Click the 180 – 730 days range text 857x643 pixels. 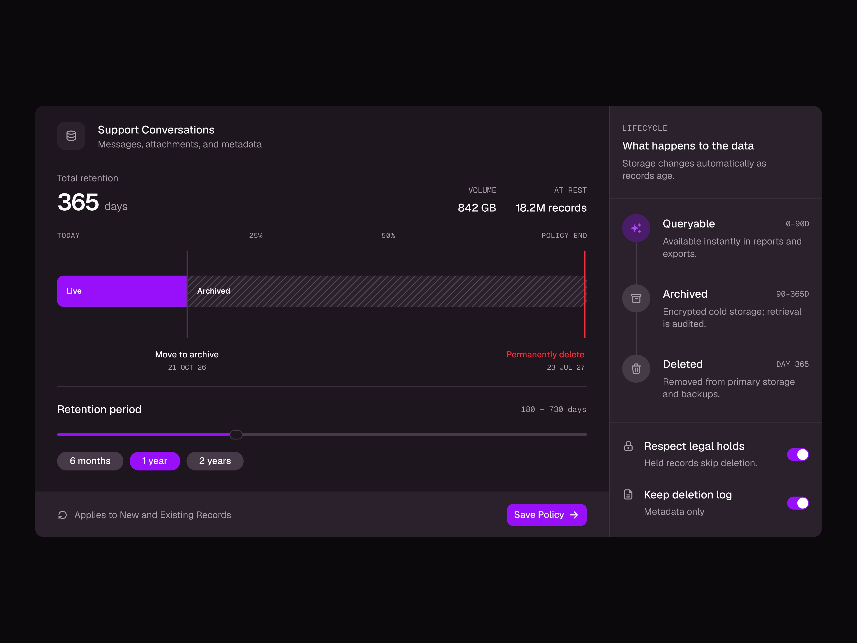[553, 410]
